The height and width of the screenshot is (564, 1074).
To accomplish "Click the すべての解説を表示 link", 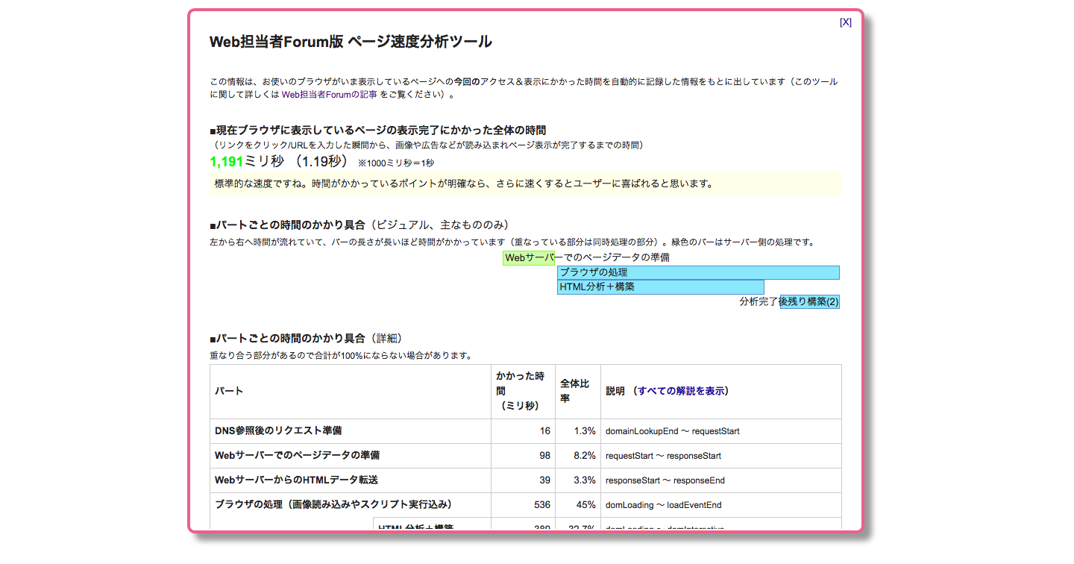I will pyautogui.click(x=682, y=391).
